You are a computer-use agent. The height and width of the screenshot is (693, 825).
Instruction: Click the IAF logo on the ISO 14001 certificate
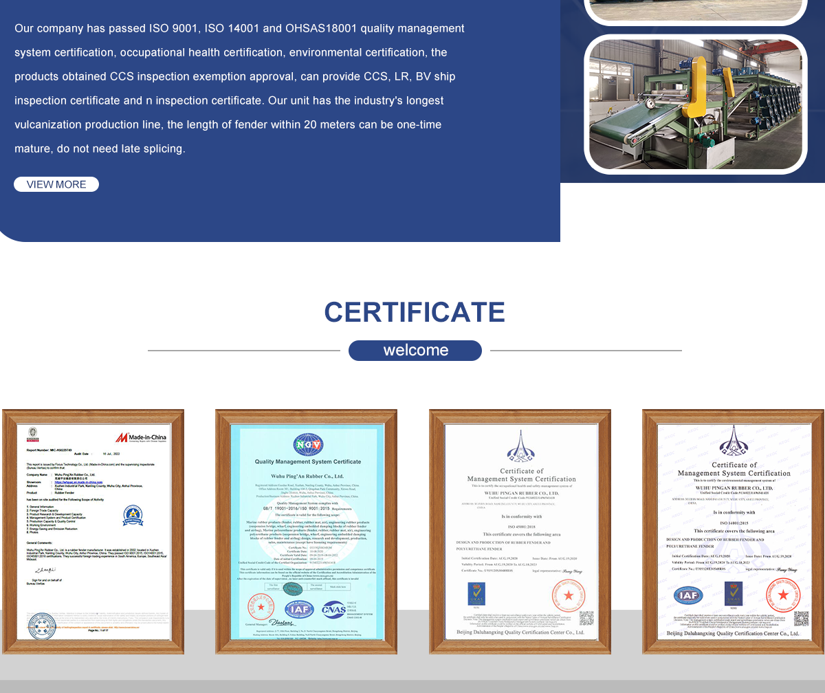(x=687, y=596)
